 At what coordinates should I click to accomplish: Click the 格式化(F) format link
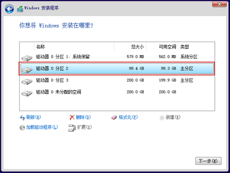click(128, 117)
